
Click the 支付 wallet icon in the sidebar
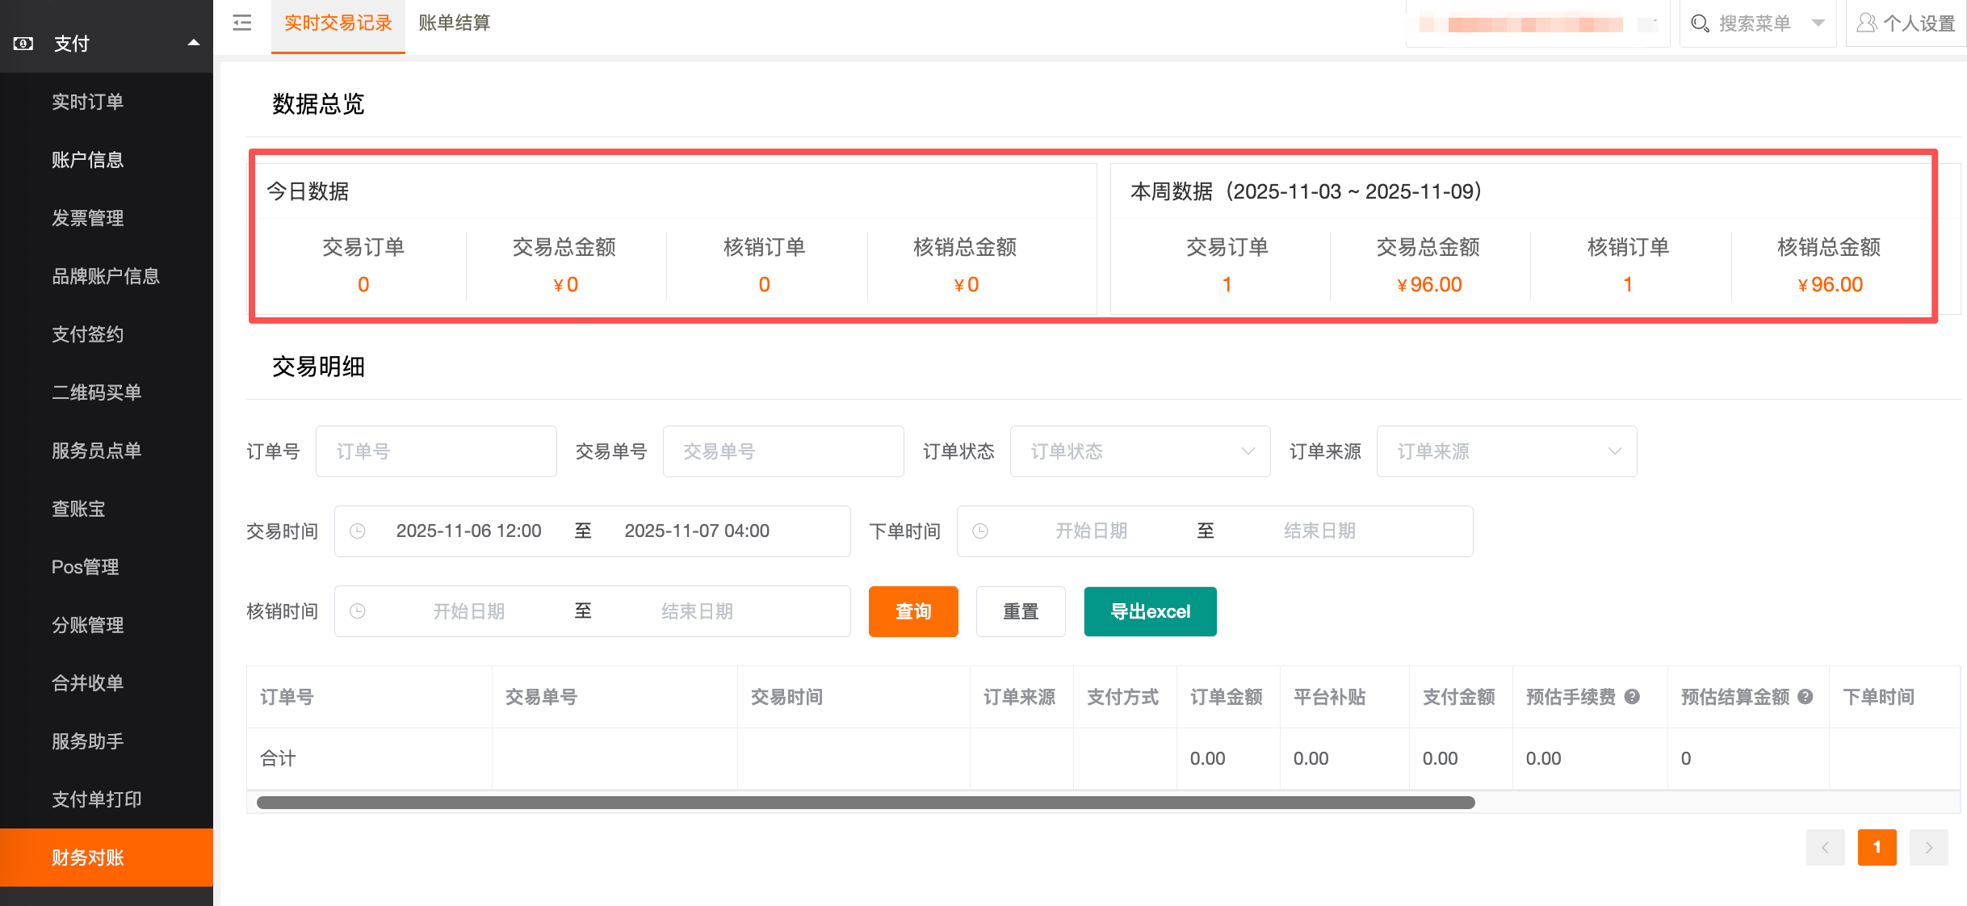(23, 43)
